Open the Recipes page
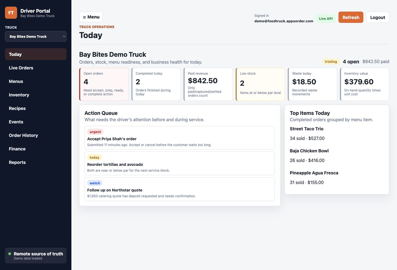The image size is (397, 270). [x=36, y=108]
